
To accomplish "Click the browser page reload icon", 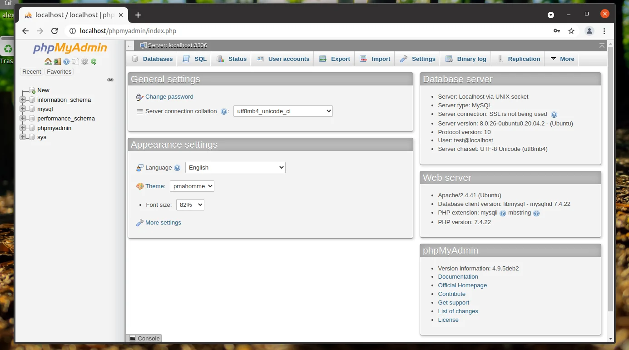I will point(54,31).
